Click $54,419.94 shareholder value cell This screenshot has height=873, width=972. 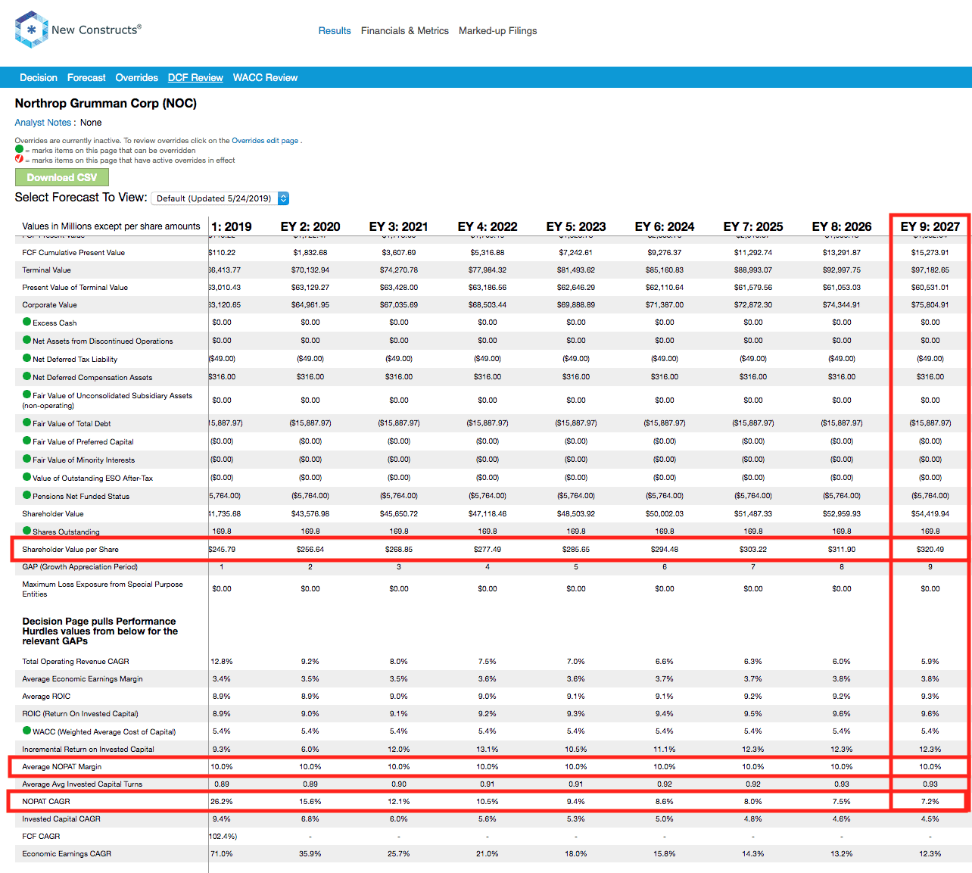(x=930, y=513)
